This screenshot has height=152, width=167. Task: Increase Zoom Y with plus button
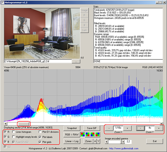159,128
